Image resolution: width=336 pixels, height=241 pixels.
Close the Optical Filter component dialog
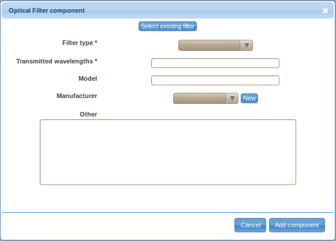click(325, 10)
